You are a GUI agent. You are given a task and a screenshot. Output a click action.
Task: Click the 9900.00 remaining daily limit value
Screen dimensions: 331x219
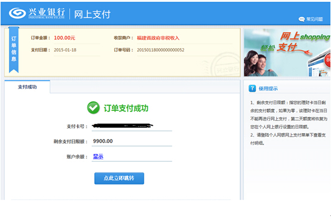(x=103, y=141)
